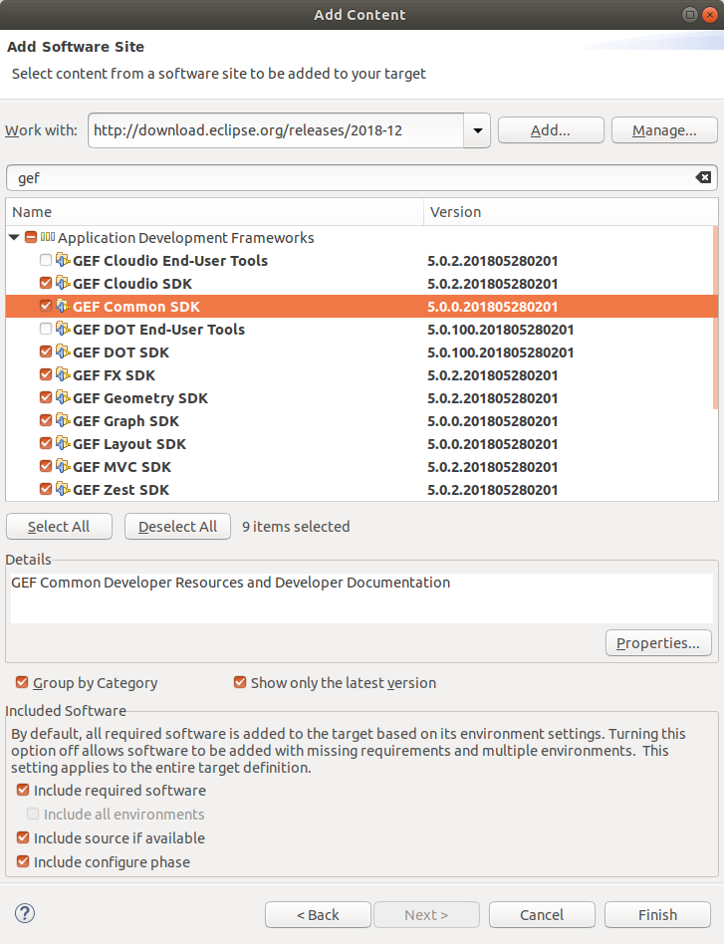Click the GEF DOT SDK feature icon

coord(63,352)
